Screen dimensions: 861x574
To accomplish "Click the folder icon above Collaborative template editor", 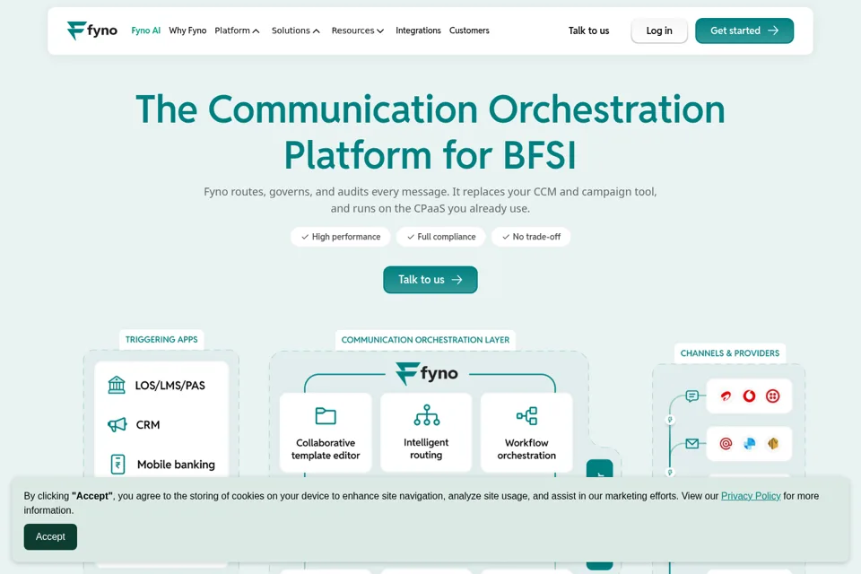I will coord(326,416).
